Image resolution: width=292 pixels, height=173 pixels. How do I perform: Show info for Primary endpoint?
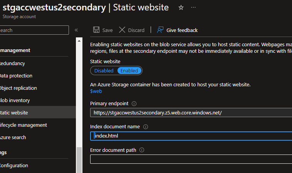click(134, 104)
